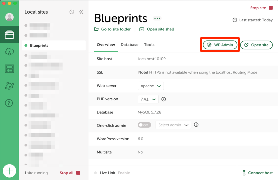This screenshot has width=278, height=180.
Task: Open the Select admin dropdown
Action: point(173,125)
